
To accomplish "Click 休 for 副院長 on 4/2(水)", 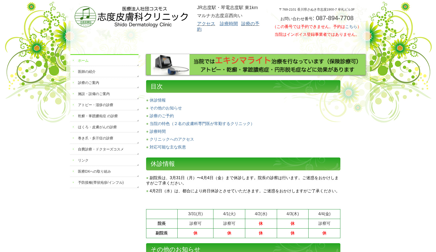I will (x=261, y=233).
